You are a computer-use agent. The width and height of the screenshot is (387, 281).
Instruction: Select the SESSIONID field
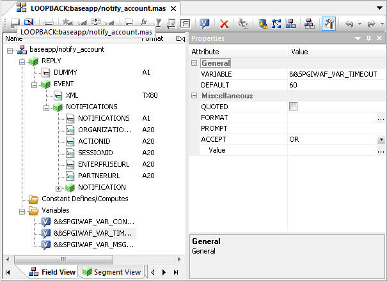coord(95,153)
